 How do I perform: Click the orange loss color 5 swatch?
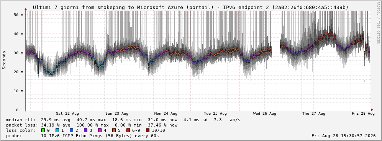[x=114, y=130]
